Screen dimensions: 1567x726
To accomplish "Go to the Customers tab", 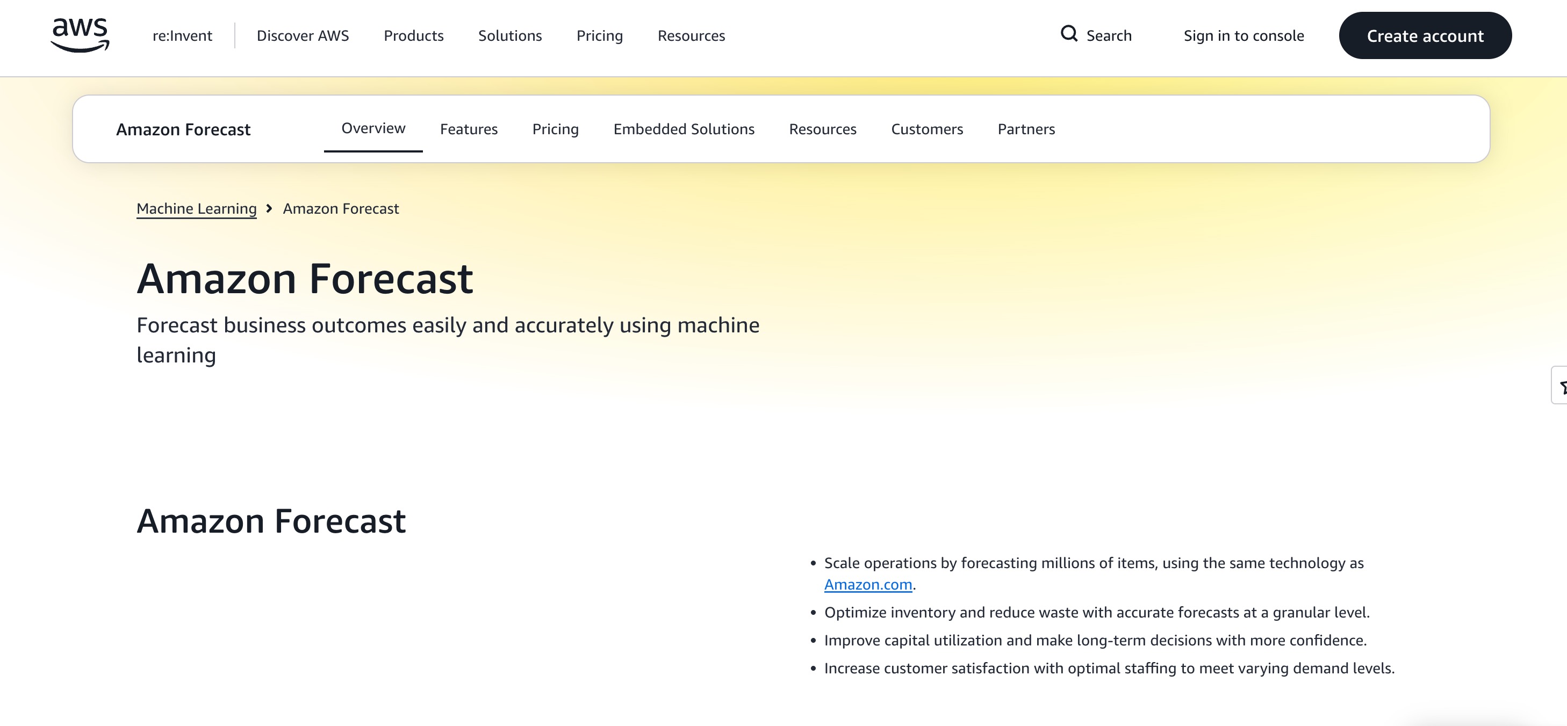I will click(926, 129).
